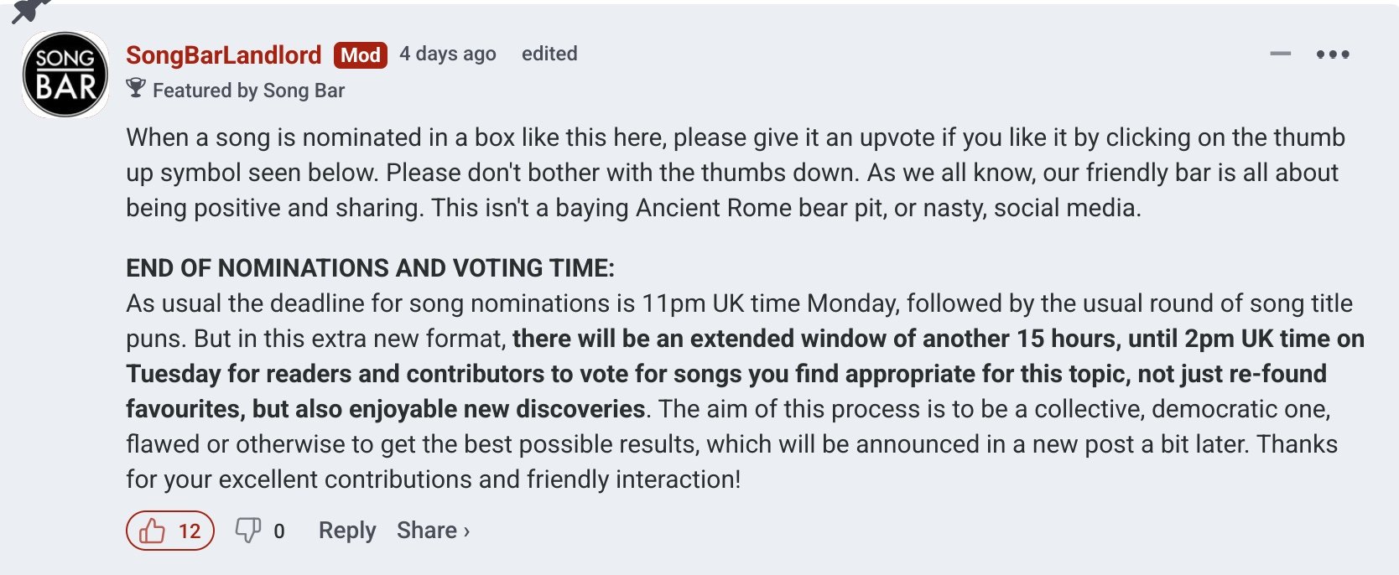Click the 'END OF NOMINATIONS AND VOTING TIME' heading
Image resolution: width=1399 pixels, height=575 pixels.
pyautogui.click(x=370, y=268)
